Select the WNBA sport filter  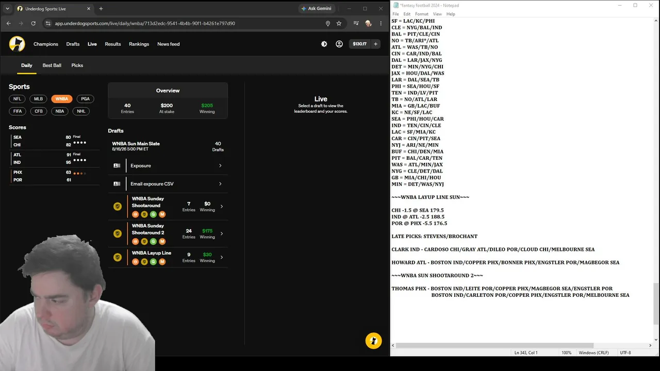62,99
